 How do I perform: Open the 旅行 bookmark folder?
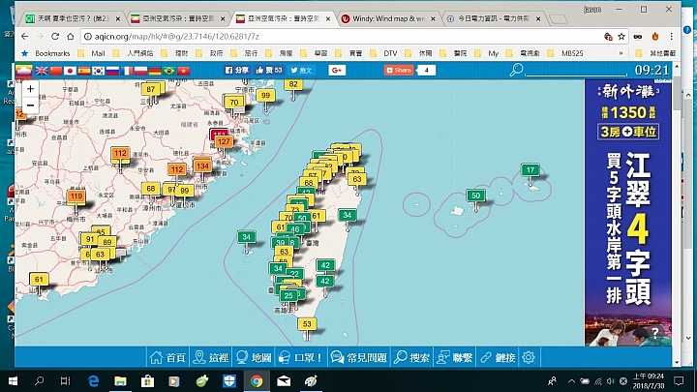click(x=245, y=53)
